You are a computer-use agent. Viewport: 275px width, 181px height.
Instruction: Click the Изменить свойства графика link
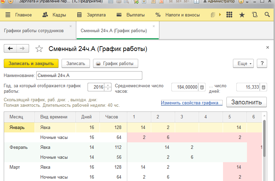192,103
